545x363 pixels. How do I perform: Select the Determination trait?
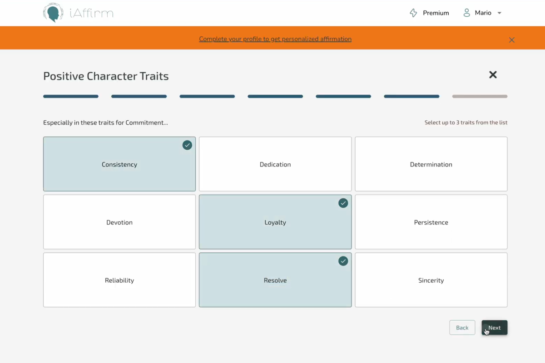pos(431,164)
